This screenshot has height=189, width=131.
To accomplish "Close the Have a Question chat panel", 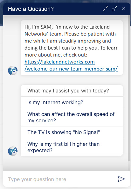I will [x=124, y=9].
